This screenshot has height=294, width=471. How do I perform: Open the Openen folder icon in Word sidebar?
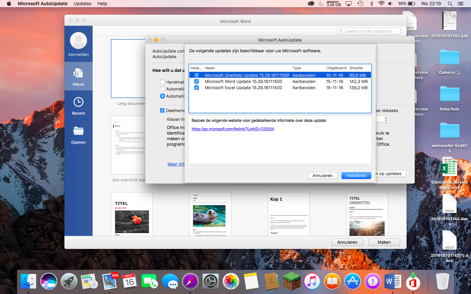click(78, 131)
